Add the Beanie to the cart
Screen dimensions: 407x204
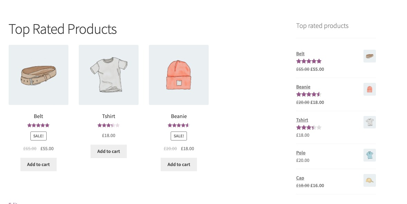pyautogui.click(x=179, y=164)
